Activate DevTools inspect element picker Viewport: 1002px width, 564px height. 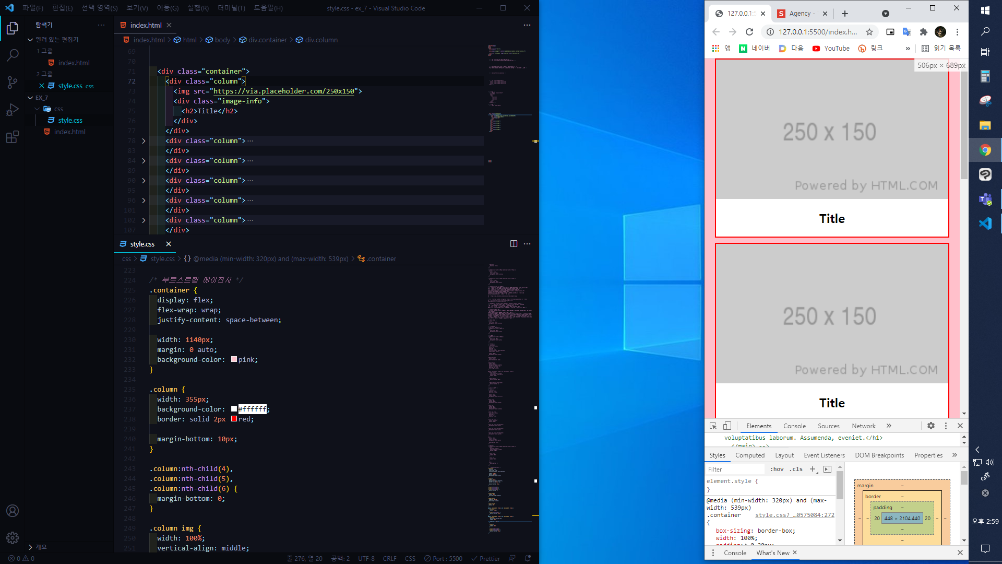[x=713, y=426]
